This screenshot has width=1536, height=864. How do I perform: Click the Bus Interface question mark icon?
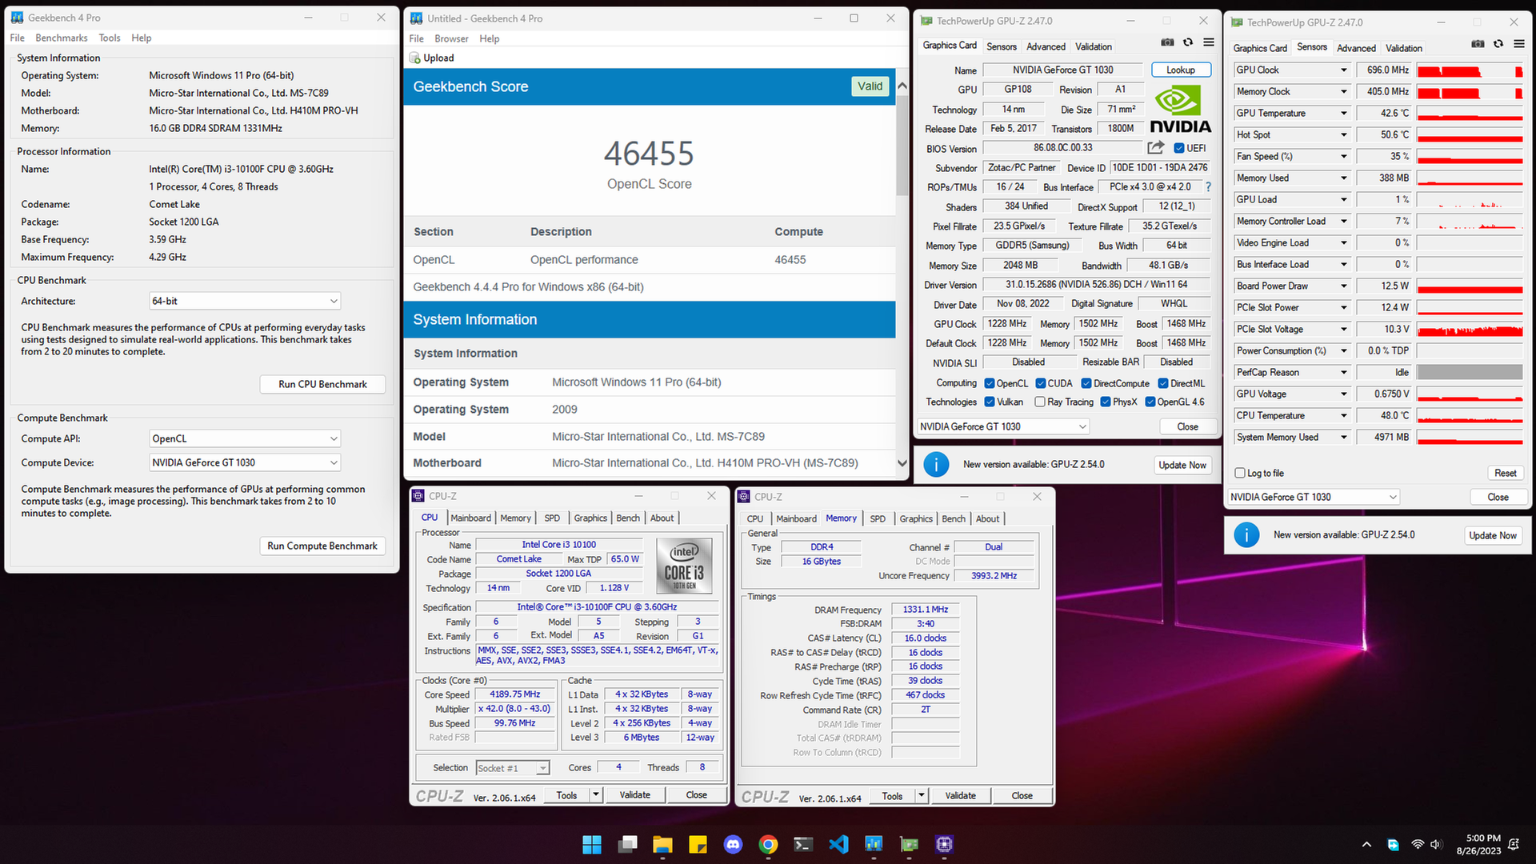click(1208, 186)
